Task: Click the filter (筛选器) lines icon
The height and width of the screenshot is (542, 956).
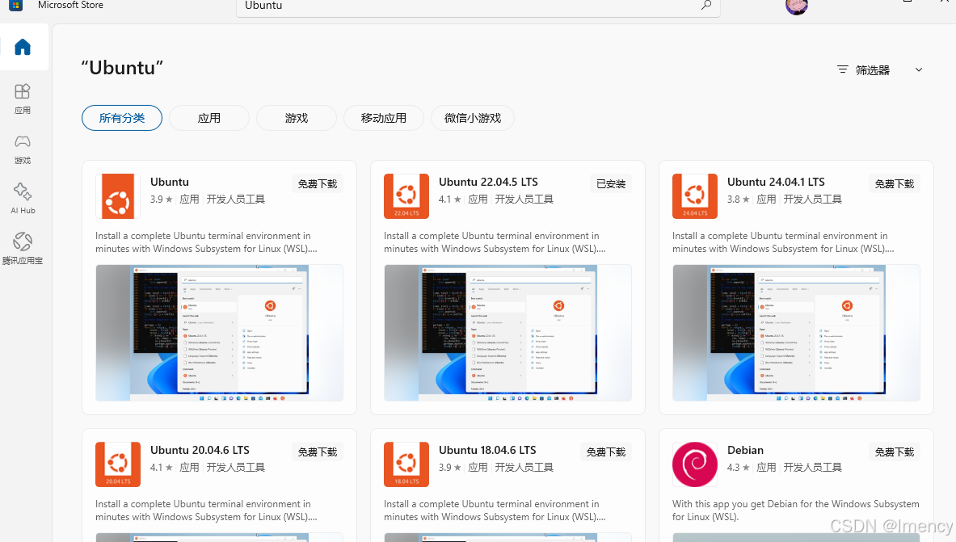Action: (843, 69)
